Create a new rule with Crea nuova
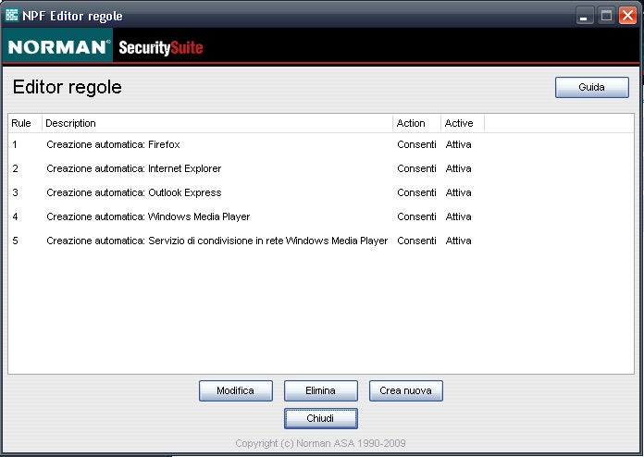Screen dimensions: 644x457 coord(405,390)
